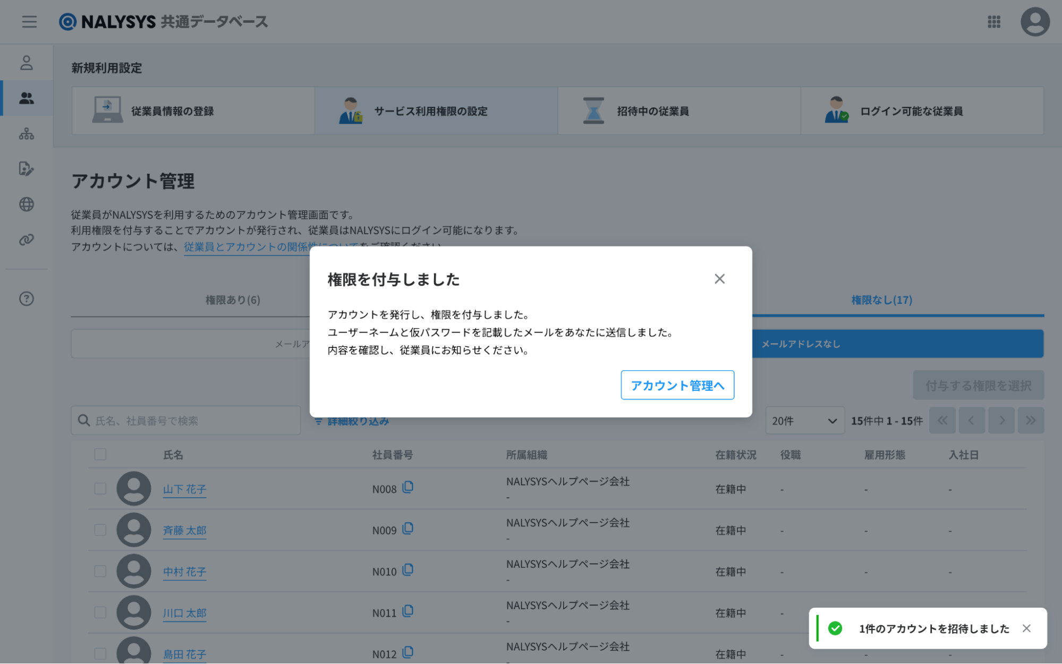Viewport: 1062px width, 664px height.
Task: Check the box for 斉藤 太郎
Action: point(100,530)
